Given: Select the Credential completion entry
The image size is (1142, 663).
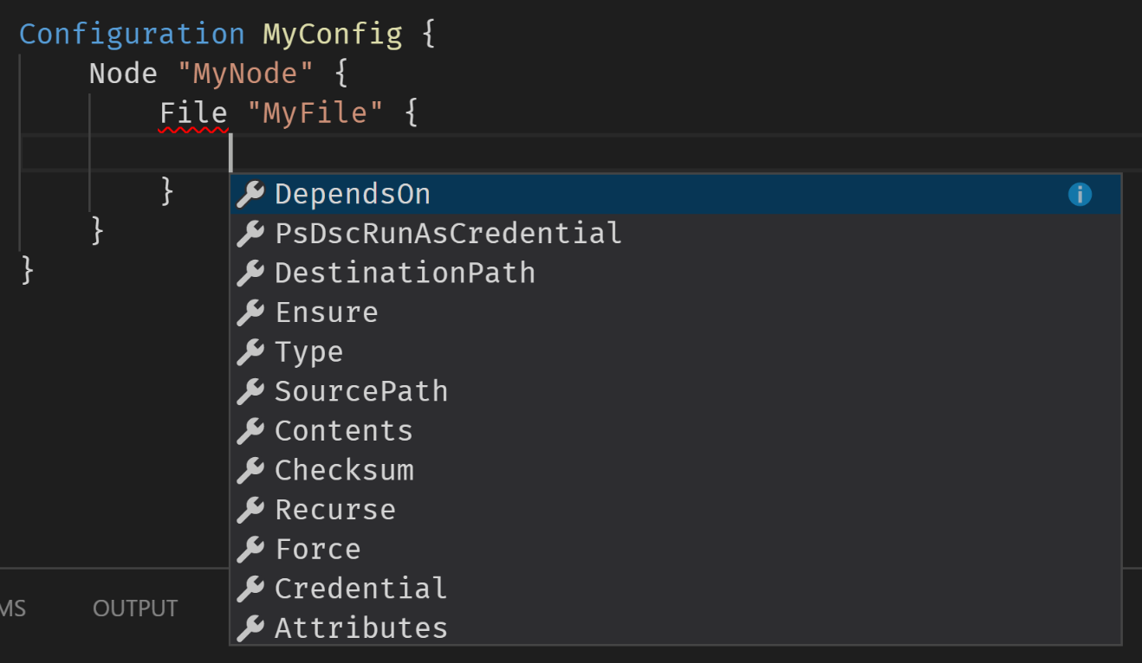Looking at the screenshot, I should point(676,589).
